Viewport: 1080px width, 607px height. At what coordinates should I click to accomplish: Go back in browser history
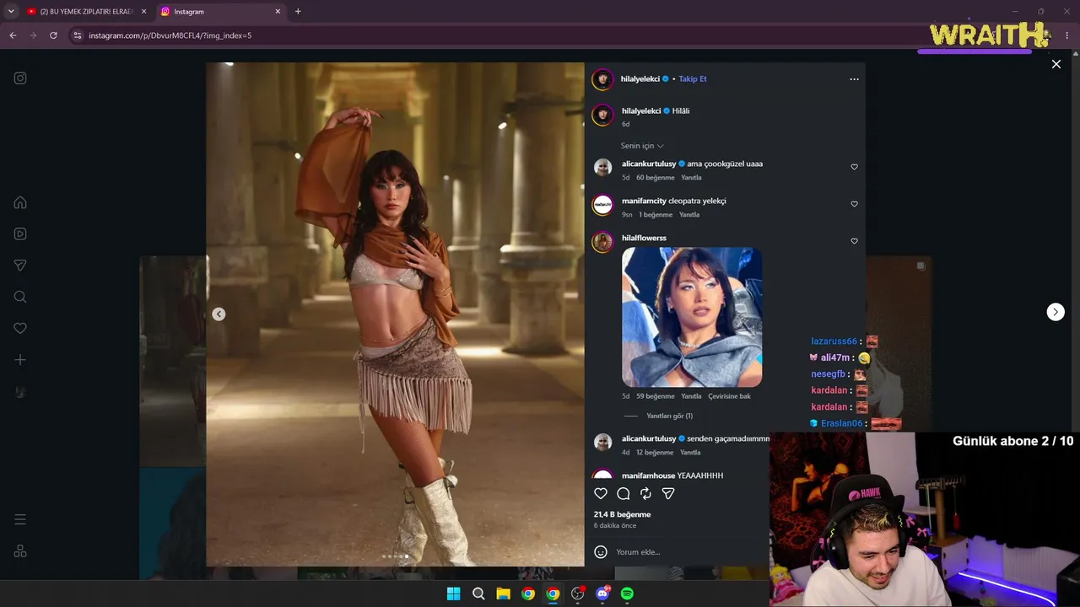13,35
